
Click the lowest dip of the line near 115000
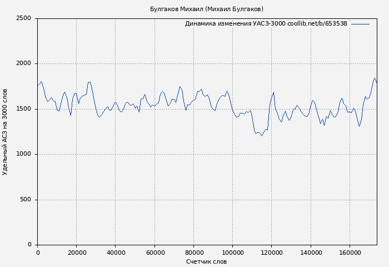[x=262, y=136]
